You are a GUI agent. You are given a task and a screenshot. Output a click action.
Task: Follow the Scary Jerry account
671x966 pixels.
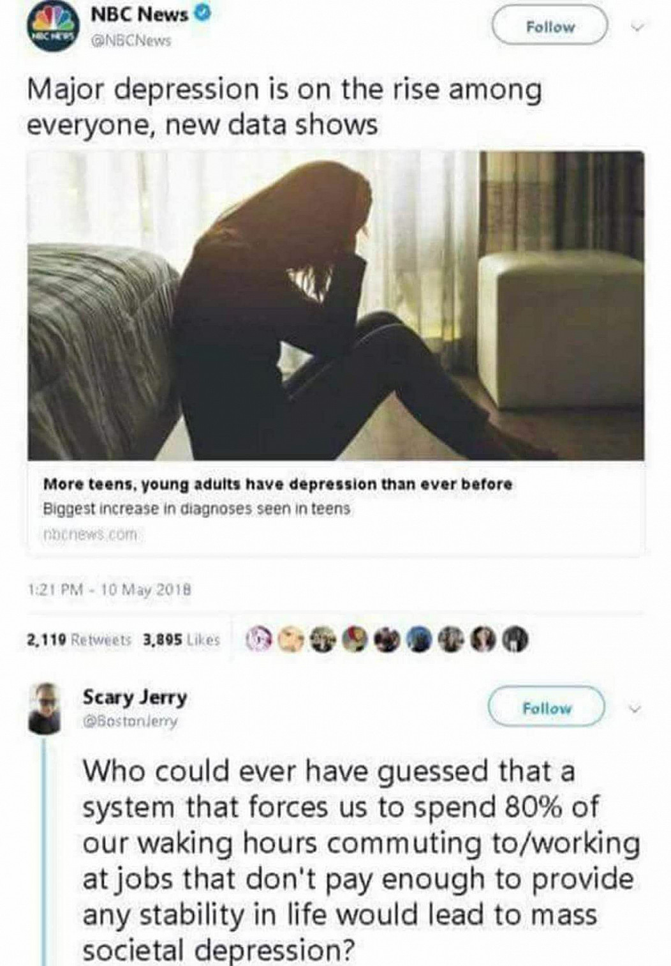click(546, 707)
